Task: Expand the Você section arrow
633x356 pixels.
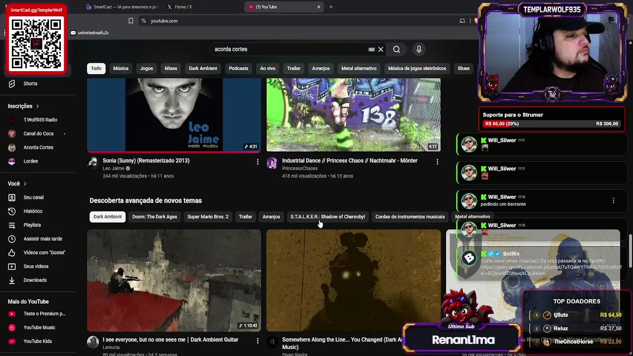Action: pos(25,184)
